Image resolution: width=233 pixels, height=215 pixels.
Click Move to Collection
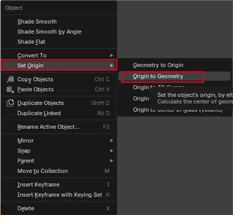click(x=43, y=171)
